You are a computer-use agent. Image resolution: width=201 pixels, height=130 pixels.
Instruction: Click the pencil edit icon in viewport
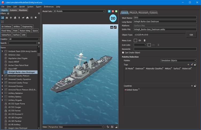pyautogui.click(x=115, y=27)
